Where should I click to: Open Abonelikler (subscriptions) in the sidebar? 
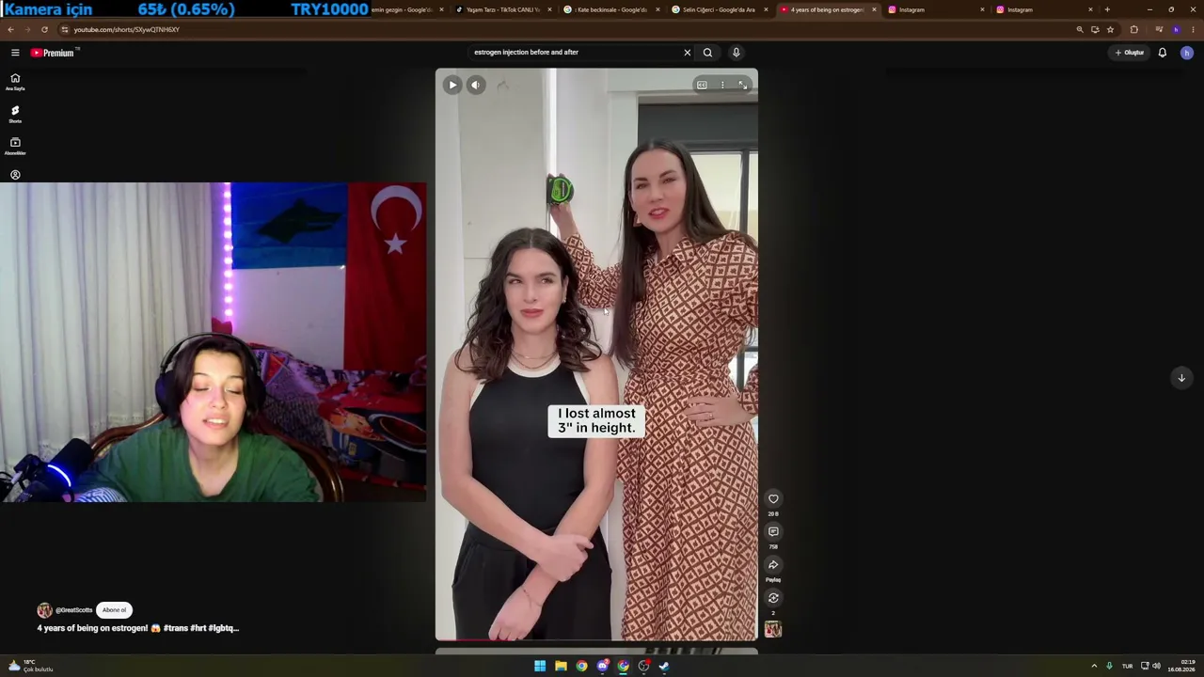point(15,146)
